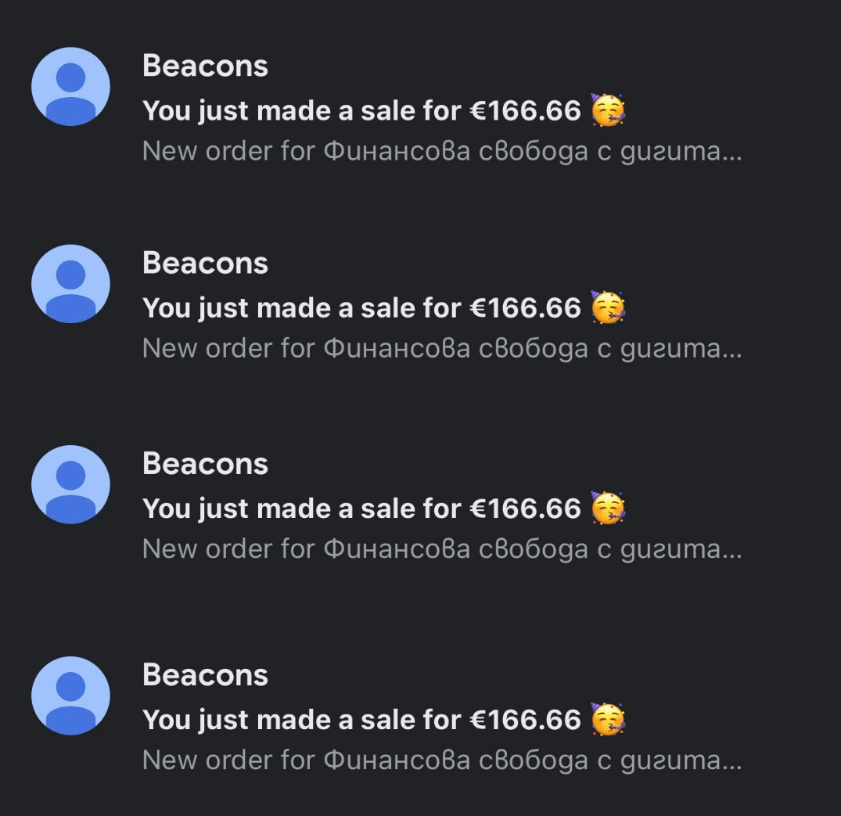Click third email's "New order for" preview

(442, 549)
